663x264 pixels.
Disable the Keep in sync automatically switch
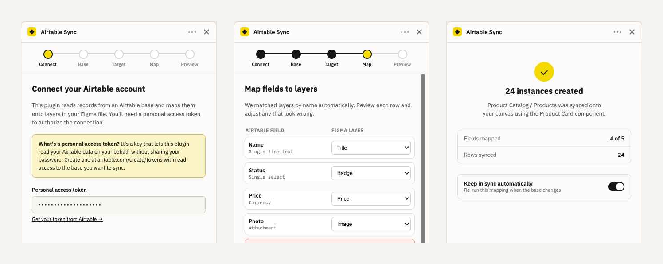pos(616,186)
